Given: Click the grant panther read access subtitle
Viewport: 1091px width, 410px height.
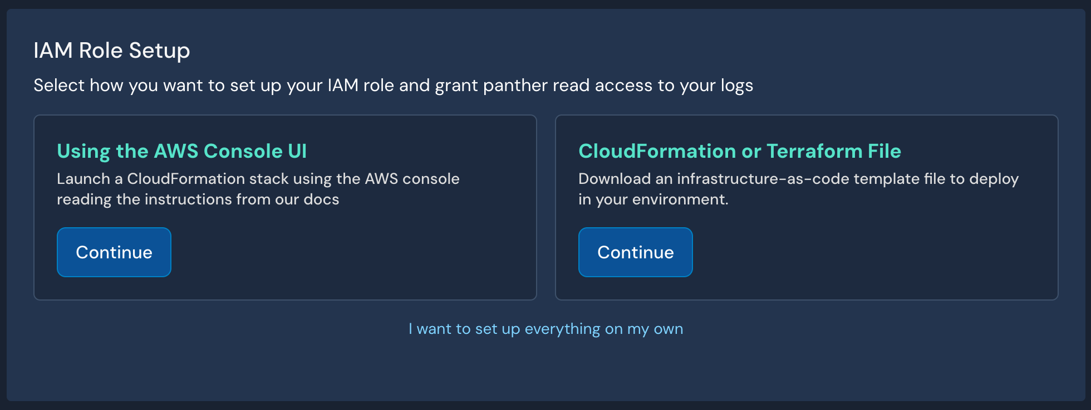Looking at the screenshot, I should (x=394, y=85).
